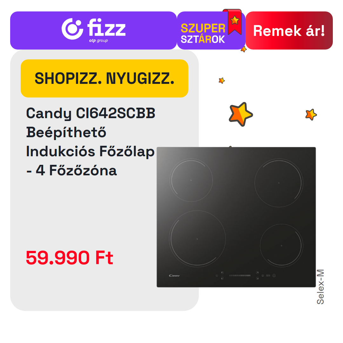Click the power level slider on the hob
343x343 pixels.
pos(240,275)
